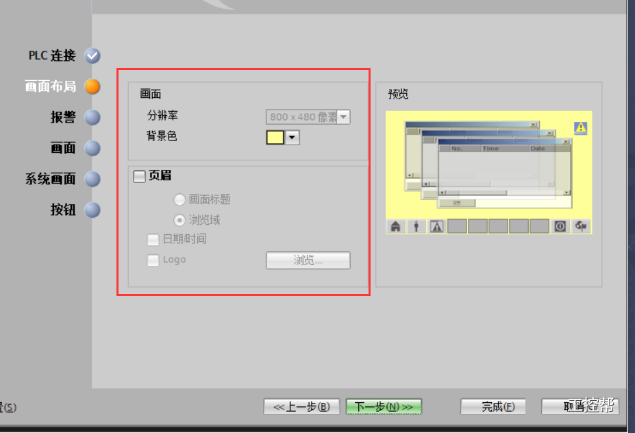Go to PLC 连接 step label

coord(52,55)
